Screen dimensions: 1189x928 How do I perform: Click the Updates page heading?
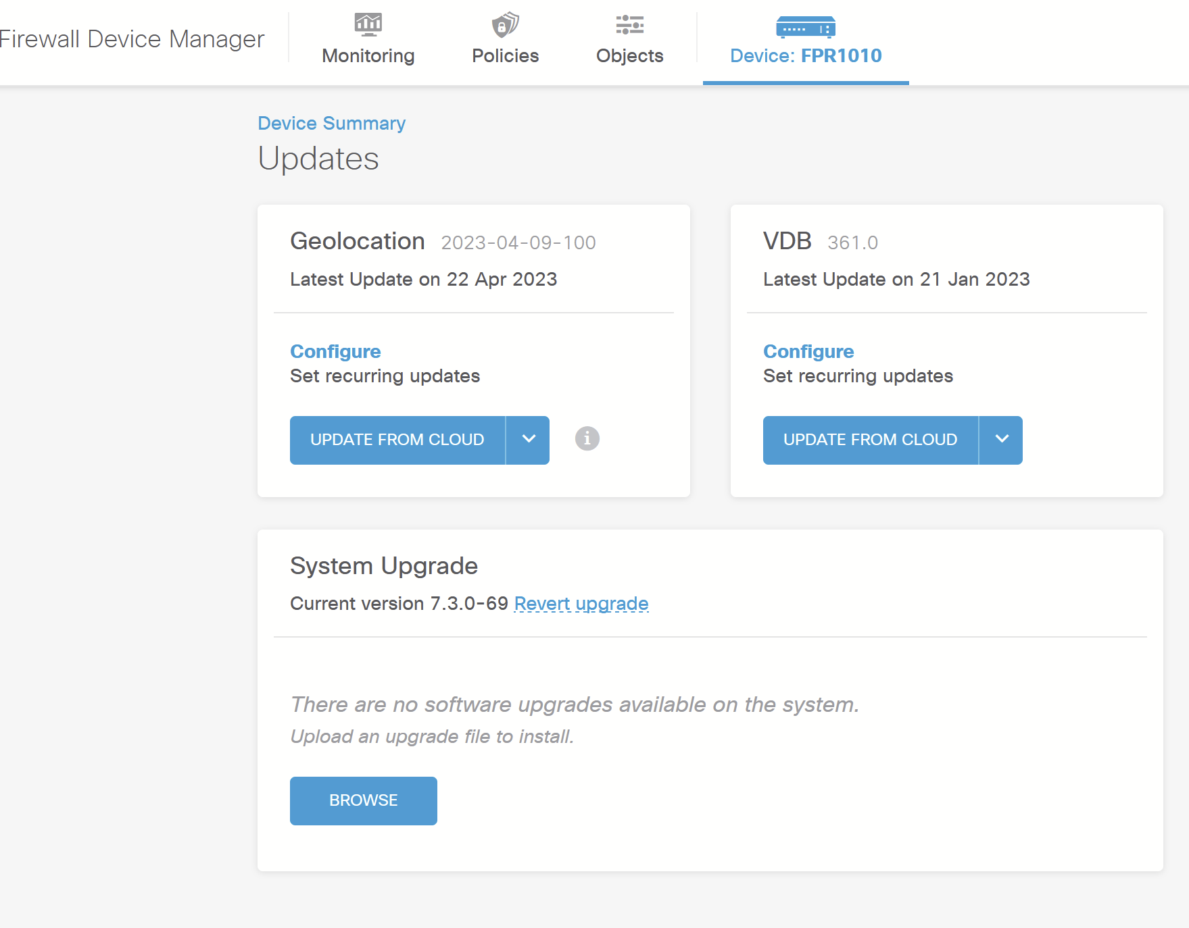[318, 159]
